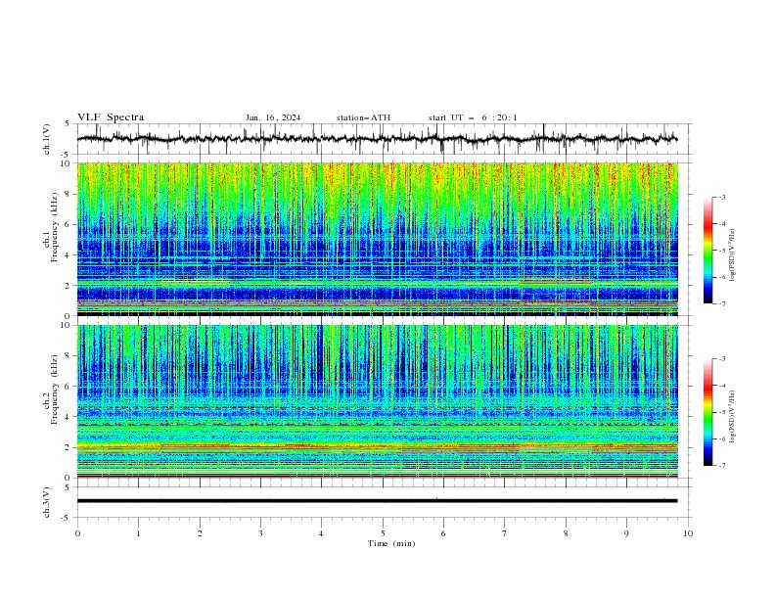Click the "9" tick on the Time axis

pyautogui.click(x=626, y=533)
